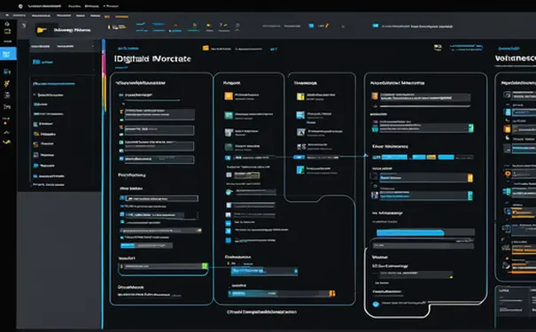
Task: Click the blue outlined button at the canvas top right
Action: pos(466,47)
